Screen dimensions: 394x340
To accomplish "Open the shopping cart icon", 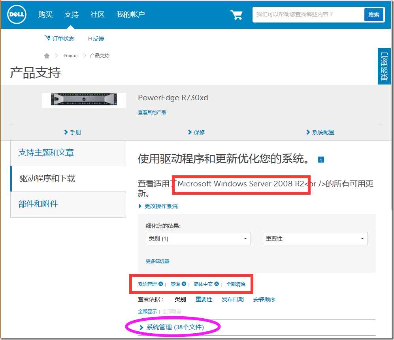I will [x=236, y=15].
